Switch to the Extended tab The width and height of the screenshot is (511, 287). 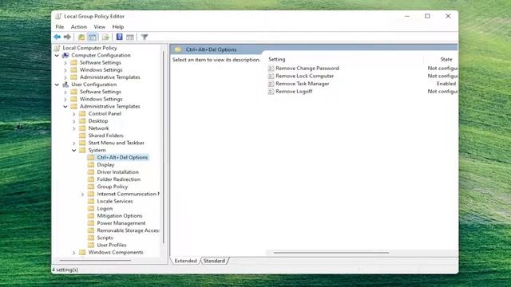coord(185,261)
